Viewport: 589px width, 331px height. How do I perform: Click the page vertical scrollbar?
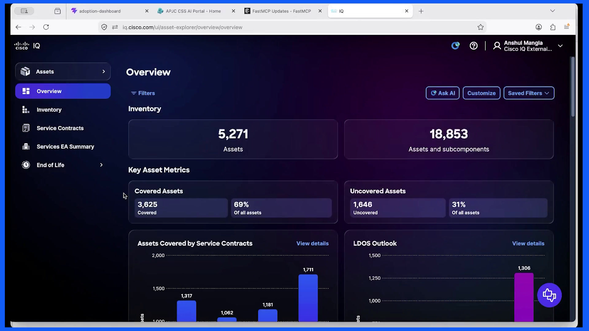coord(573,86)
